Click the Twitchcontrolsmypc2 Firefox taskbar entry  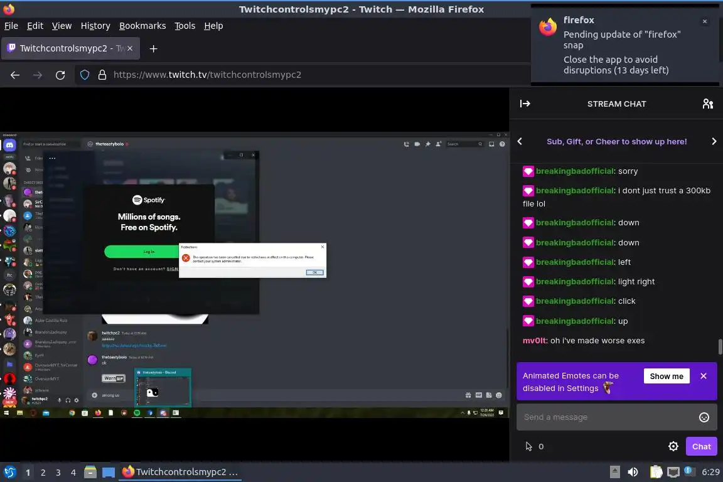coord(180,472)
